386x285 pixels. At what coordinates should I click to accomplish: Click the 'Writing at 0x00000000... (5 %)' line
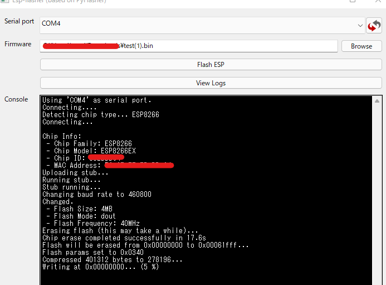[x=101, y=267]
